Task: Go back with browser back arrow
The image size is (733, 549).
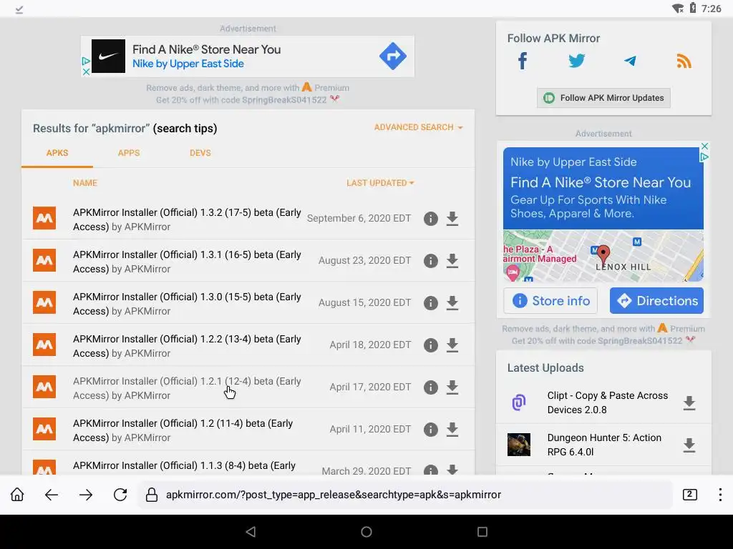Action: point(52,495)
